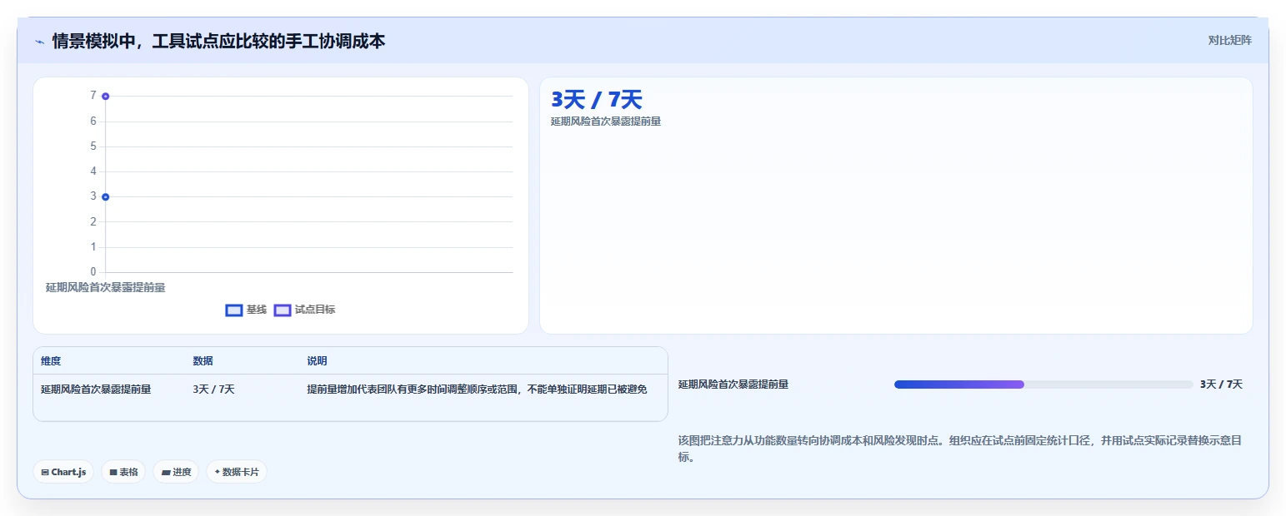The width and height of the screenshot is (1286, 516).
Task: Click the data point at value 7
Action: (x=106, y=97)
